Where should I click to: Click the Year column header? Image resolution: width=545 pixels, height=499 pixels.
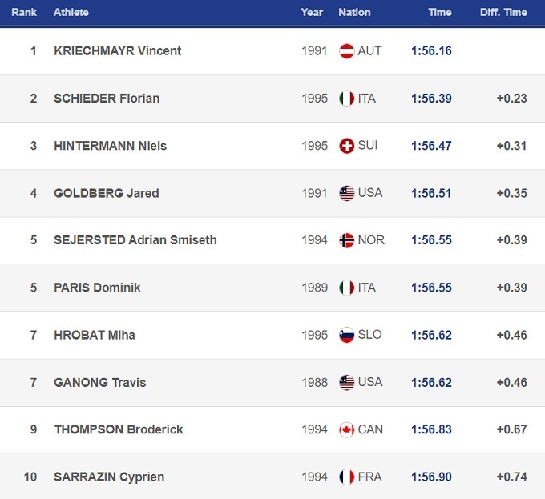(x=312, y=13)
